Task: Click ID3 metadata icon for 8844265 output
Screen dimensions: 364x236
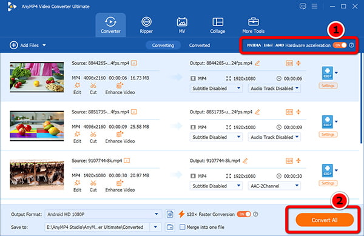Action: click(x=289, y=63)
